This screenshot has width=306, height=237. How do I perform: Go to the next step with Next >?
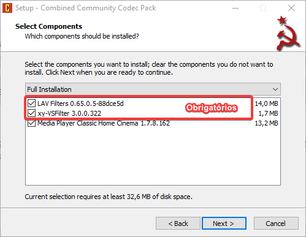pos(224,224)
